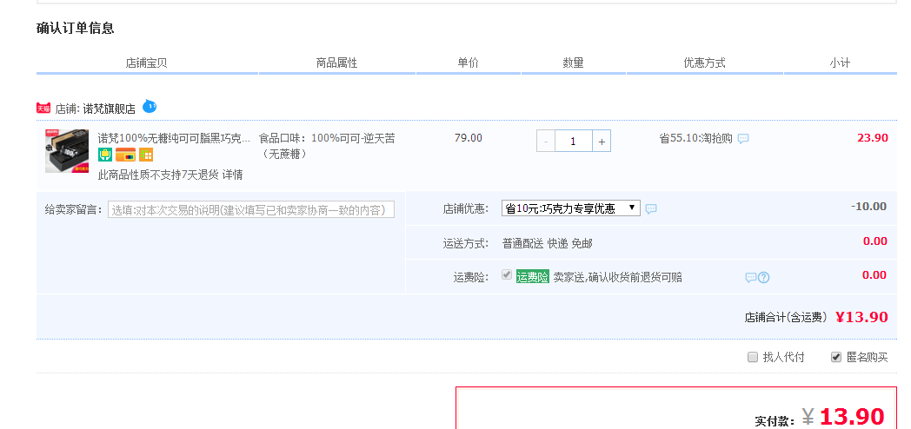
Task: Click the store total ¥13.90
Action: 861,317
